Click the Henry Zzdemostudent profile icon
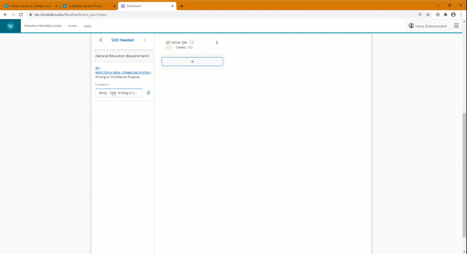 point(411,26)
